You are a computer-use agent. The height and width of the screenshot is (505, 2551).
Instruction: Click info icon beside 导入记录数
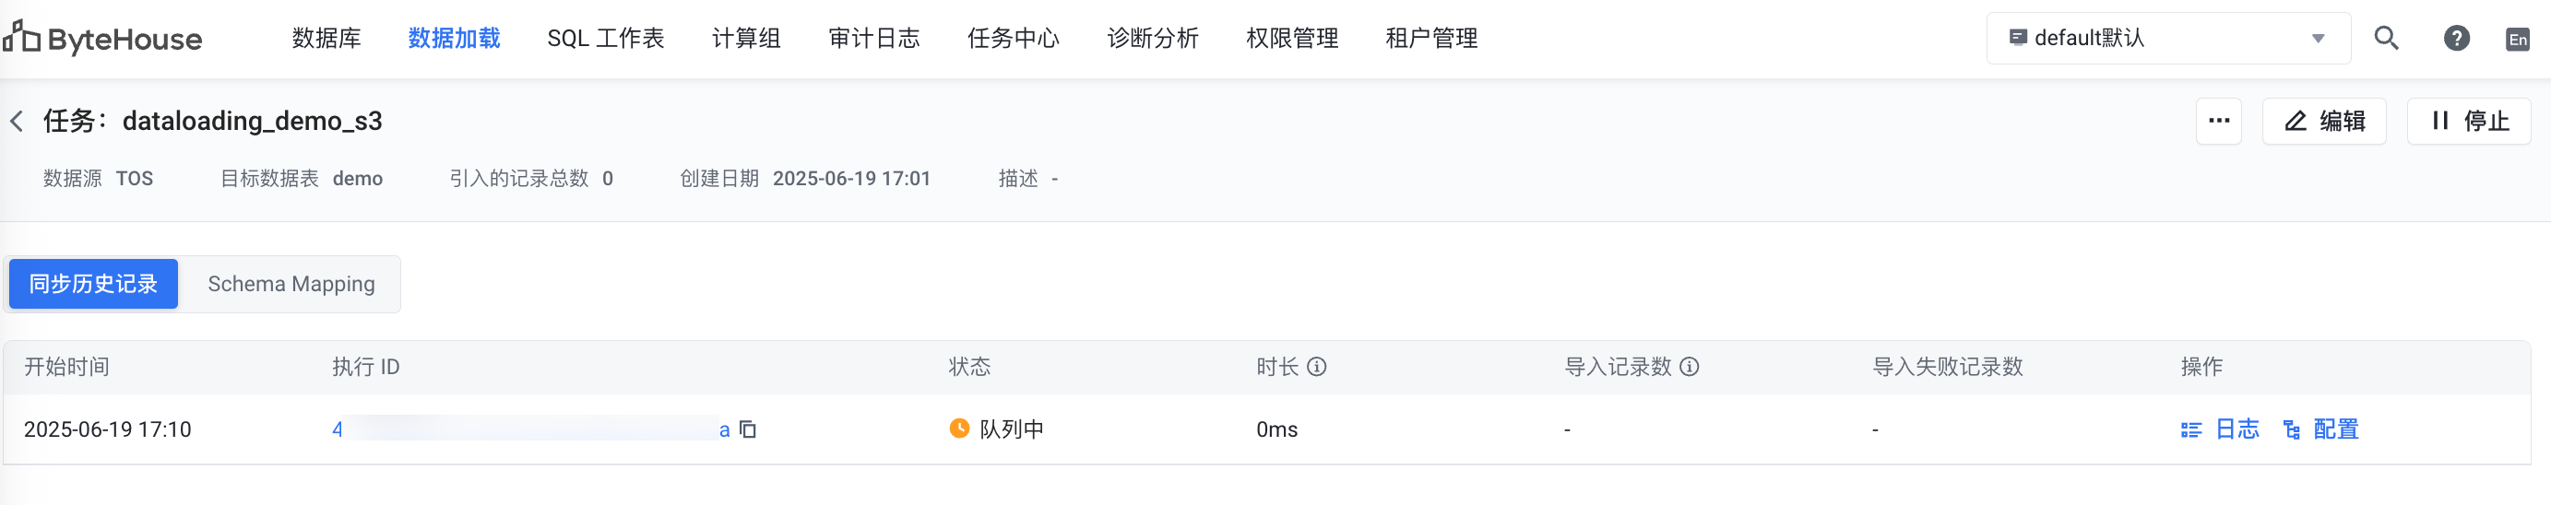1690,367
